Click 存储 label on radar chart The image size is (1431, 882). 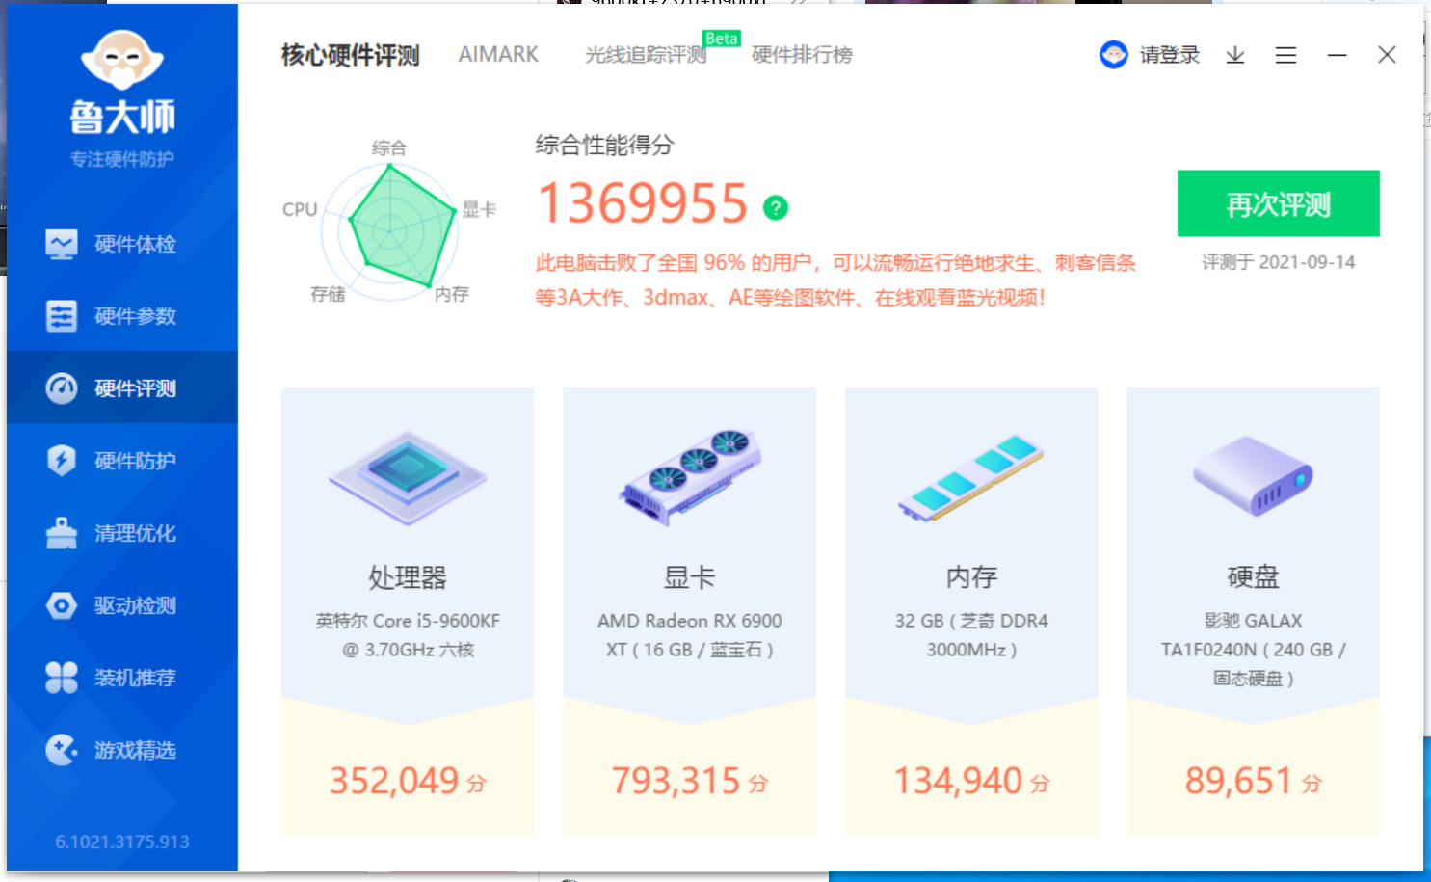pyautogui.click(x=328, y=294)
